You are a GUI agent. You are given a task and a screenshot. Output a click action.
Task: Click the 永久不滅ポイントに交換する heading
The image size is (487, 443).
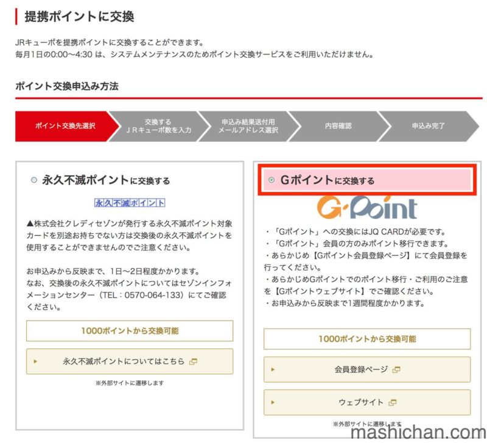(106, 180)
